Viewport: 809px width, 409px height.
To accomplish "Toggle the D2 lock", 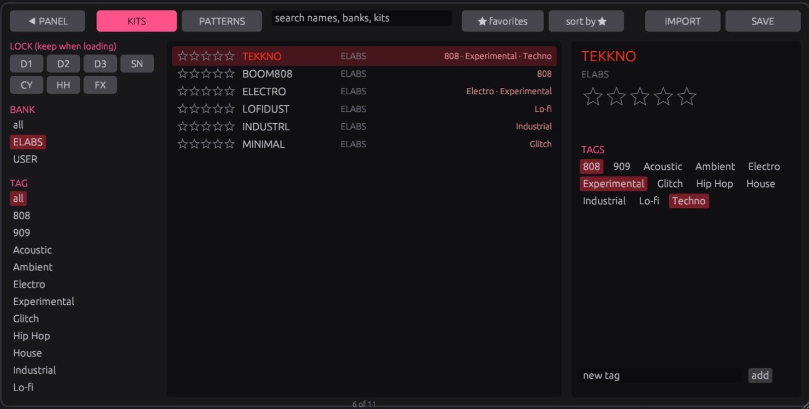I will pyautogui.click(x=63, y=64).
